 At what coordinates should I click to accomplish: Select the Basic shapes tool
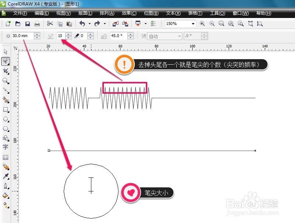(6, 139)
